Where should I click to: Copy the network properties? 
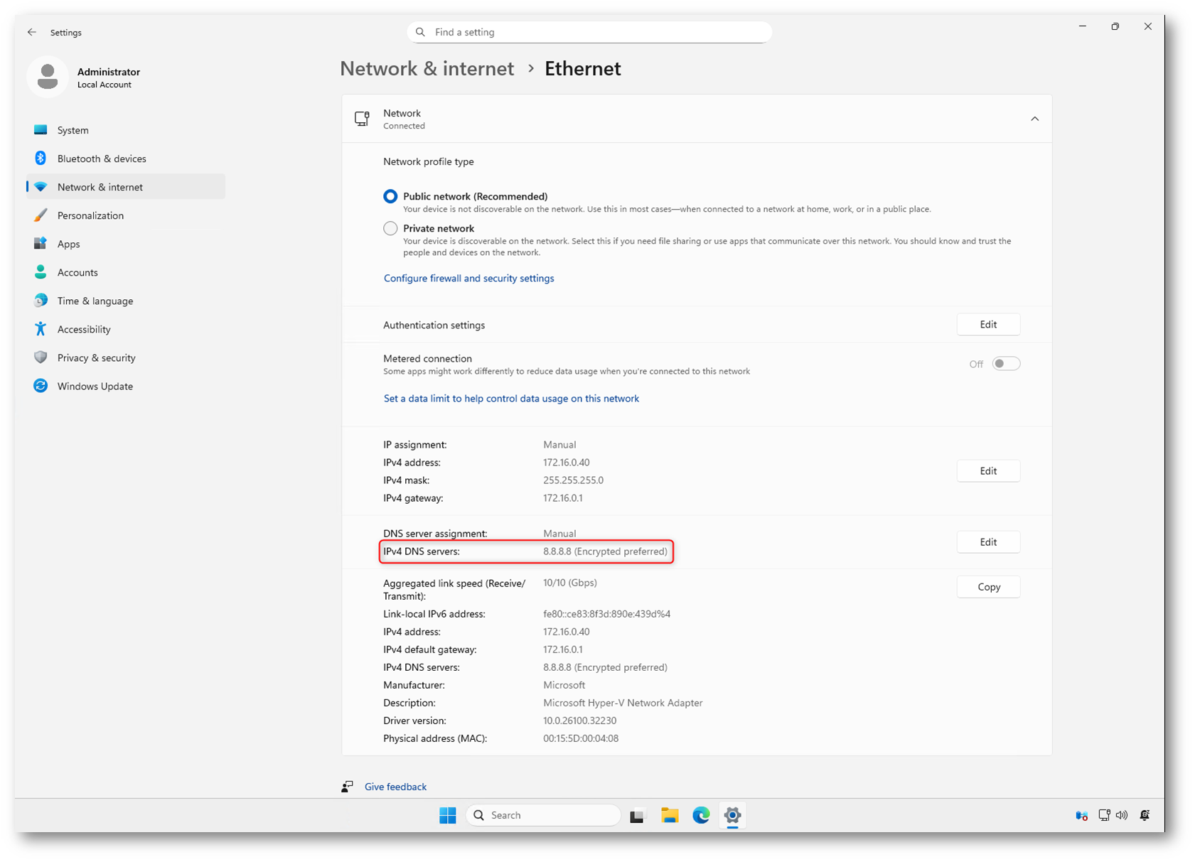click(x=988, y=587)
